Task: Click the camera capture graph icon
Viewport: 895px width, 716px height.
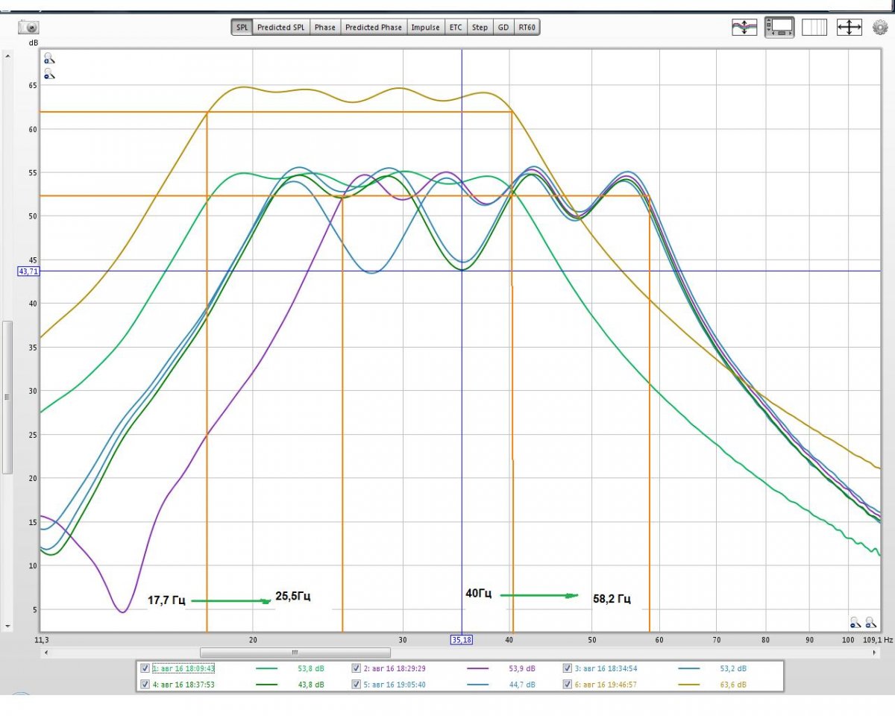Action: point(28,28)
